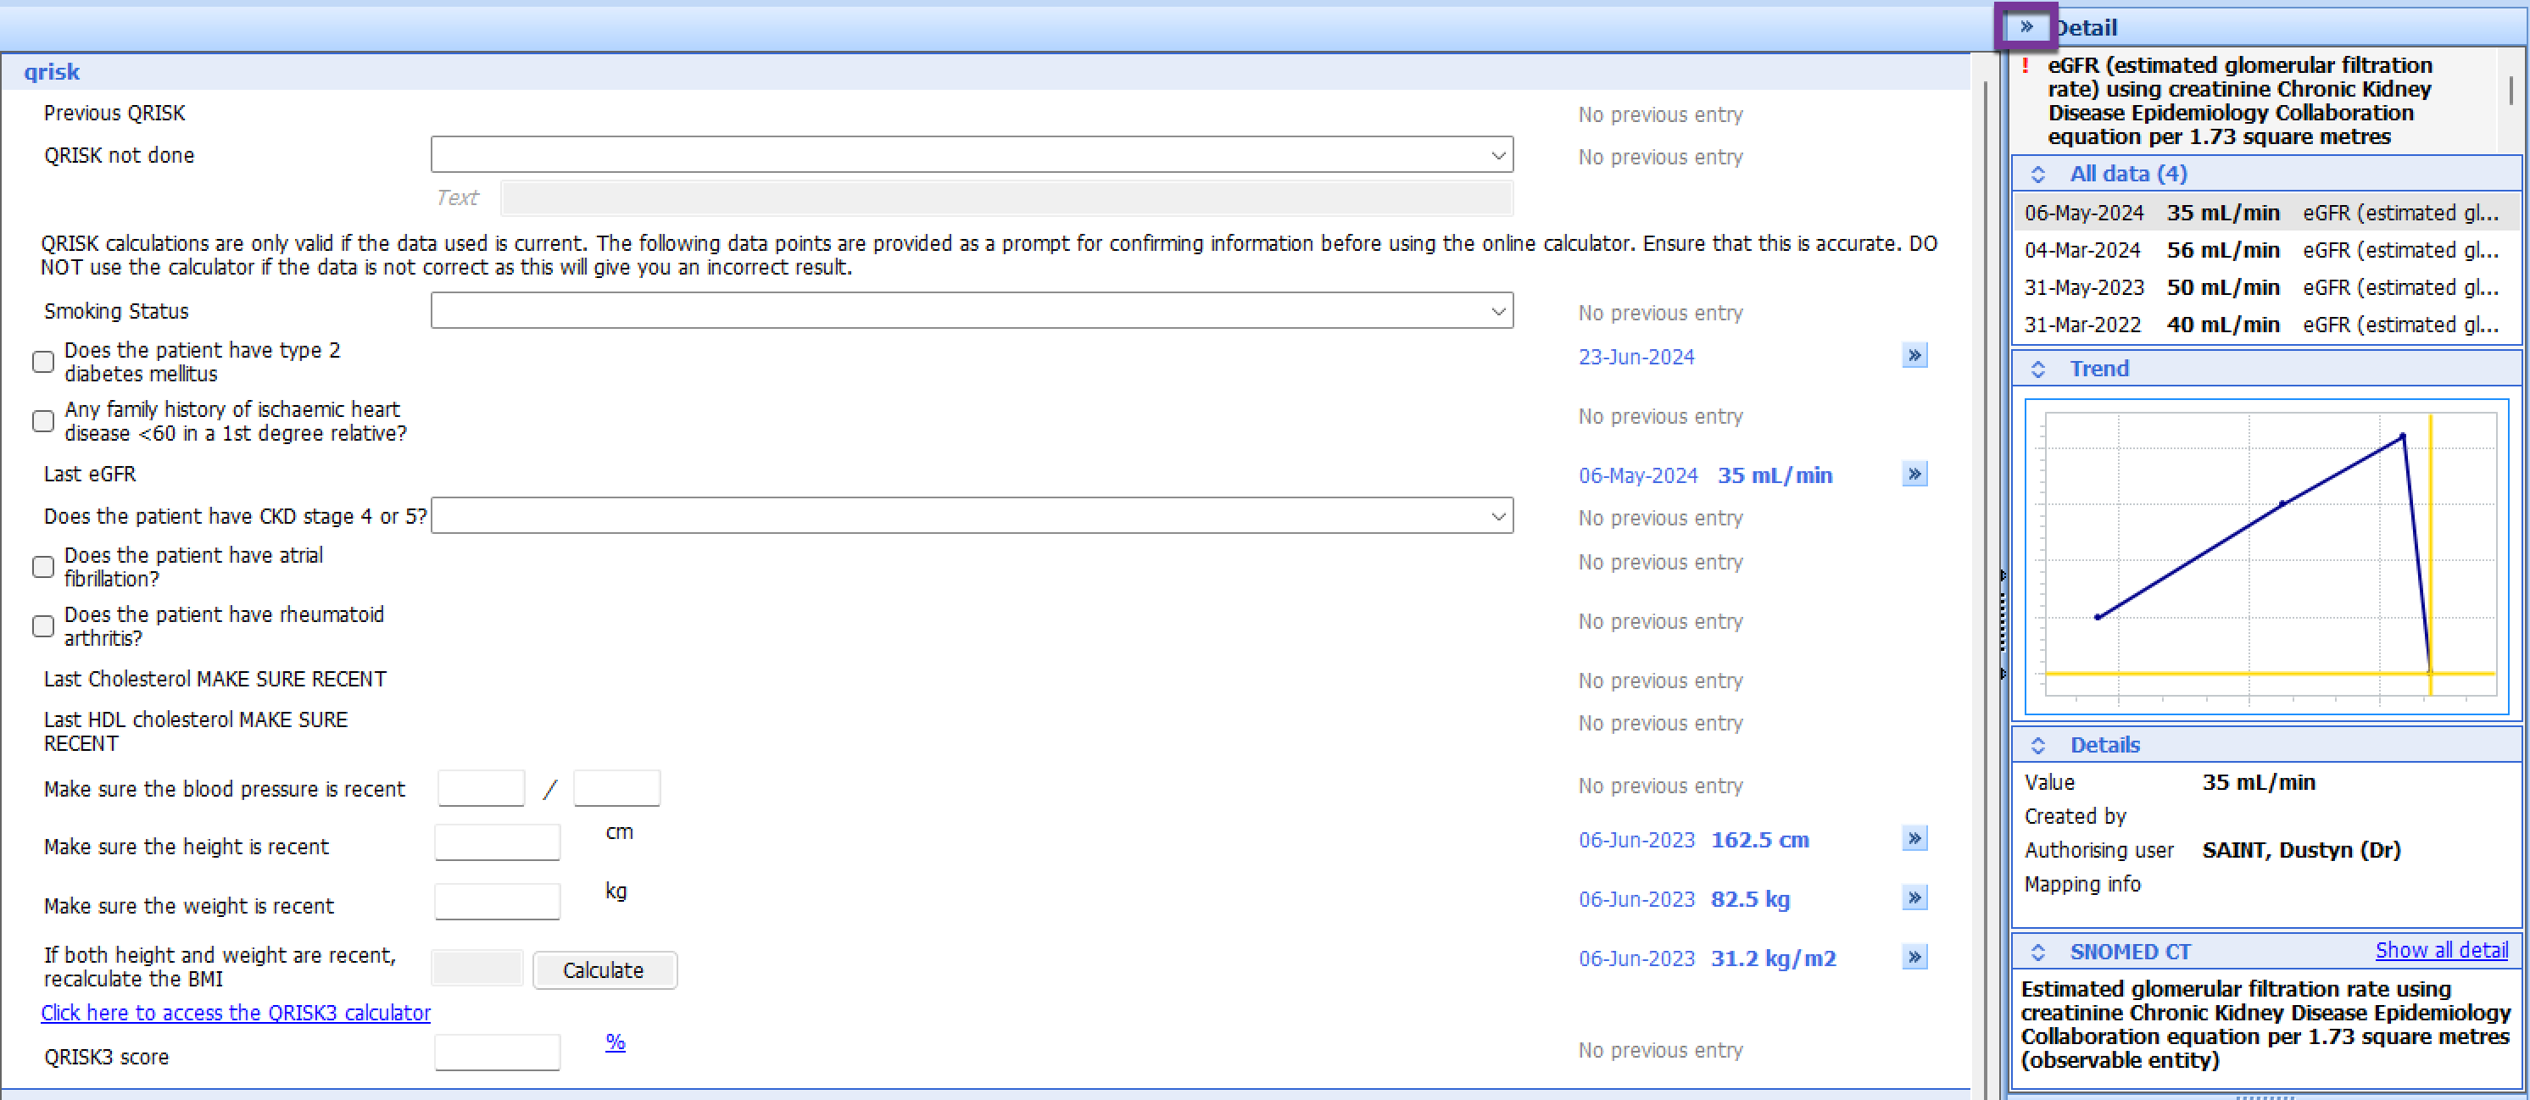This screenshot has height=1100, width=2530.
Task: Click authorising user SAINT, Dustyn (Dr)
Action: pos(2300,851)
